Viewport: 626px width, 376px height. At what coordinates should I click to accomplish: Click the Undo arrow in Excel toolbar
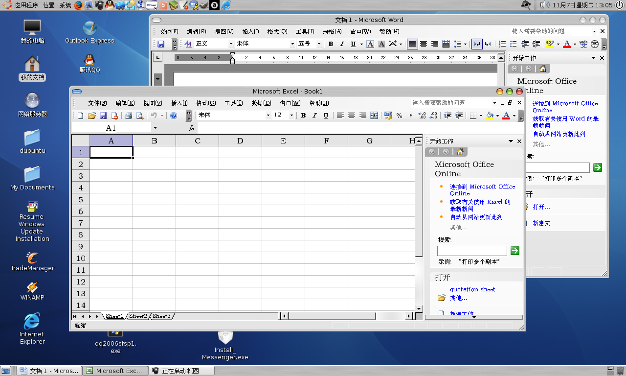click(x=154, y=116)
